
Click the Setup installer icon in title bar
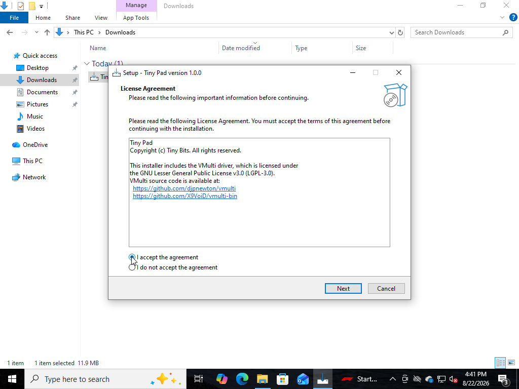point(117,73)
